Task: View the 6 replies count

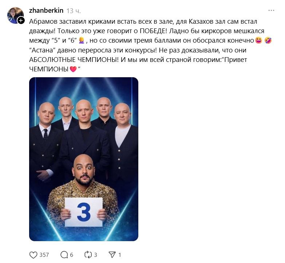Action: coord(71,255)
